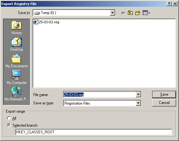Click the question mark help button
The image size is (179, 141).
coord(169,4)
